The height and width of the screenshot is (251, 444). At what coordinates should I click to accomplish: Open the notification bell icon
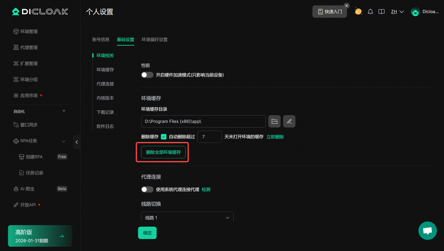coord(370,12)
